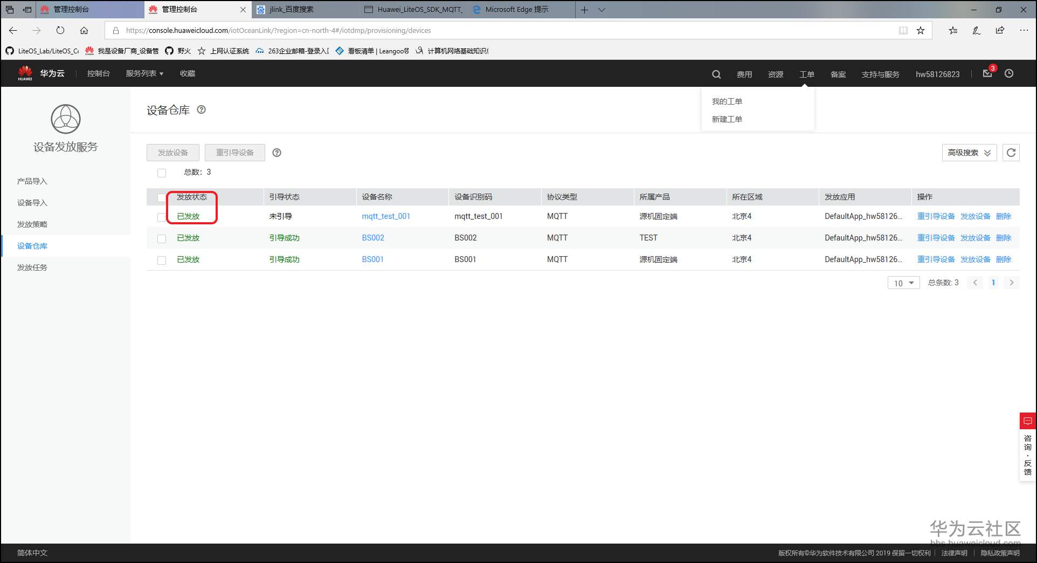Click 重引导设备 in the BS002 row
The image size is (1037, 563).
(x=936, y=238)
